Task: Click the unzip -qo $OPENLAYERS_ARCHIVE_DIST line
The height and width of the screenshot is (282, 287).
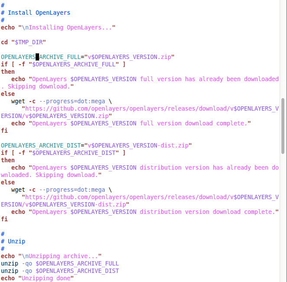Action: 60,271
